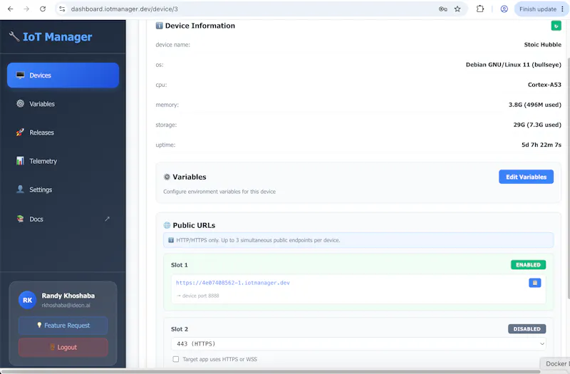Click the Public URLs heading
The image size is (570, 374).
tap(194, 225)
